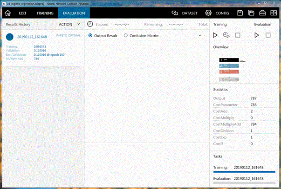Viewport: 281px width, 189px height.
Task: Save the project with the floppy disk icon
Action: click(240, 13)
